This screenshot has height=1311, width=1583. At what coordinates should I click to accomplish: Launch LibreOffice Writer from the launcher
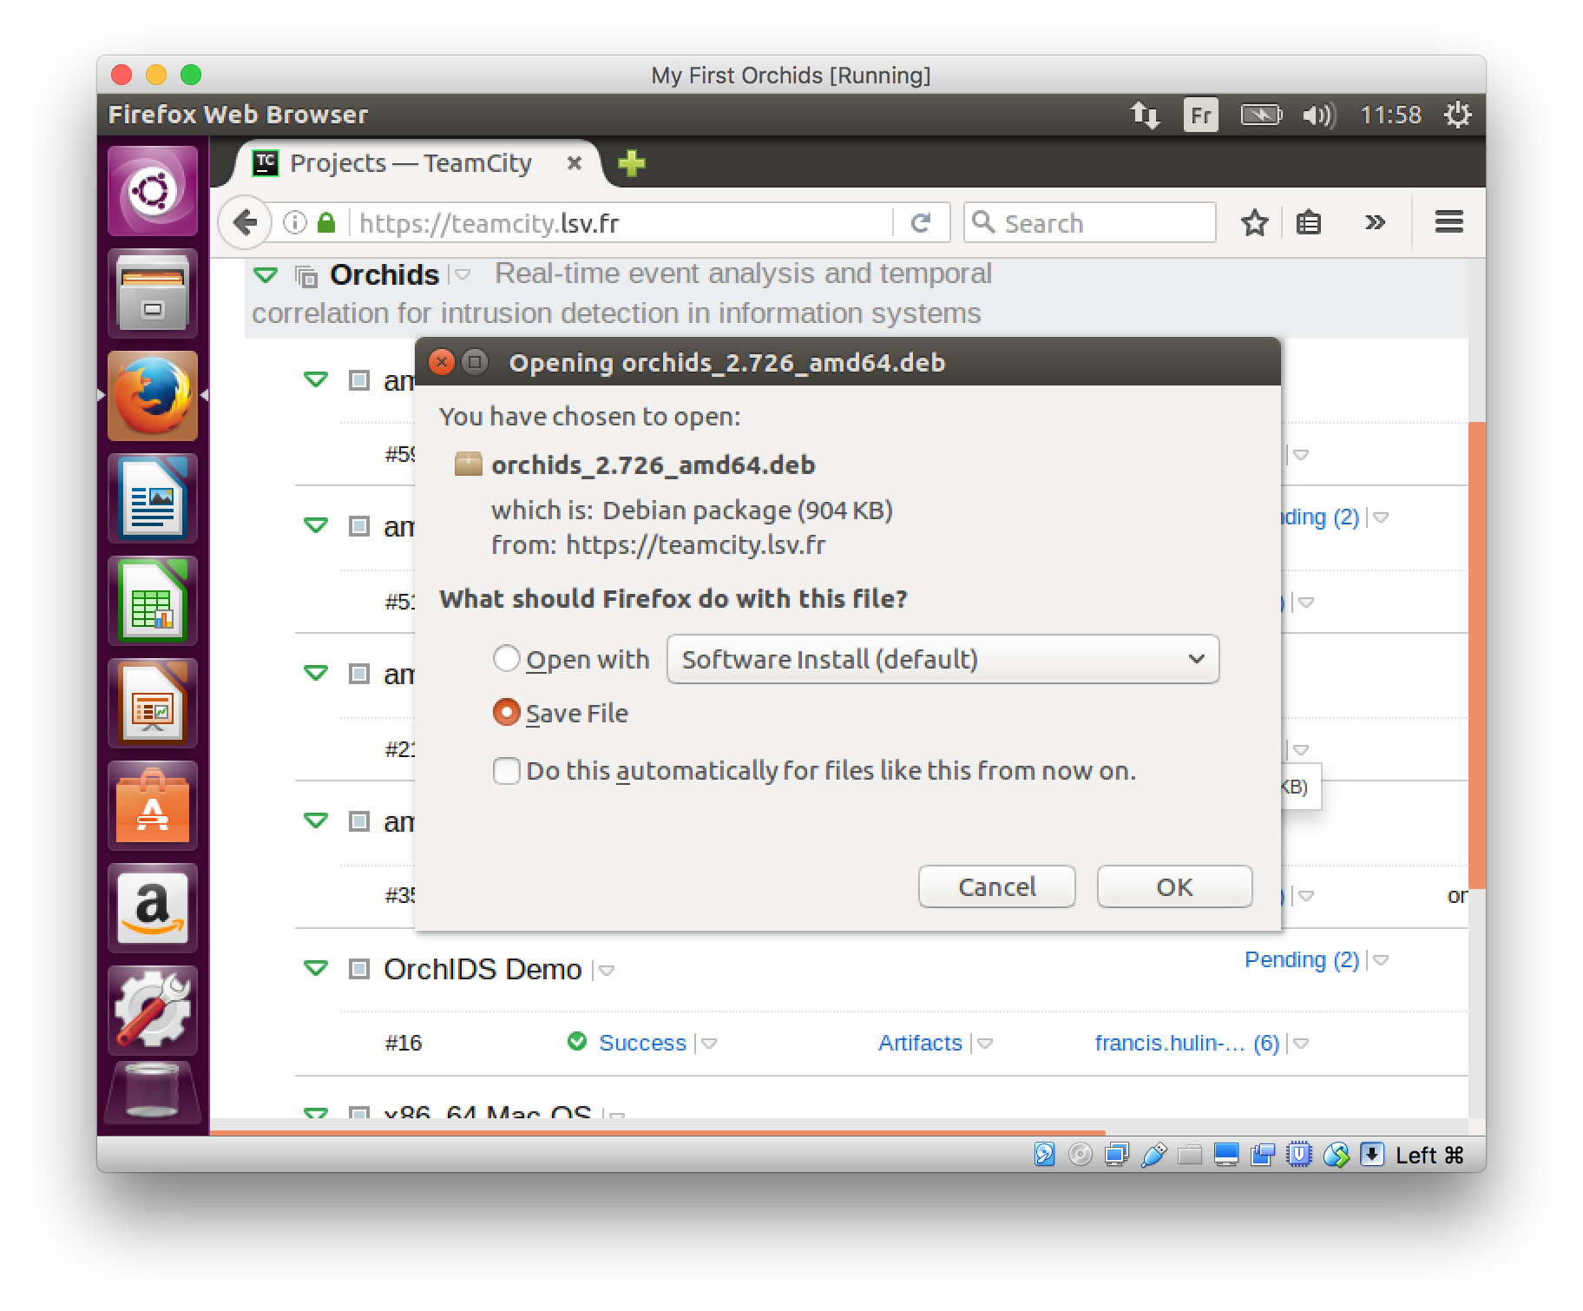click(153, 499)
